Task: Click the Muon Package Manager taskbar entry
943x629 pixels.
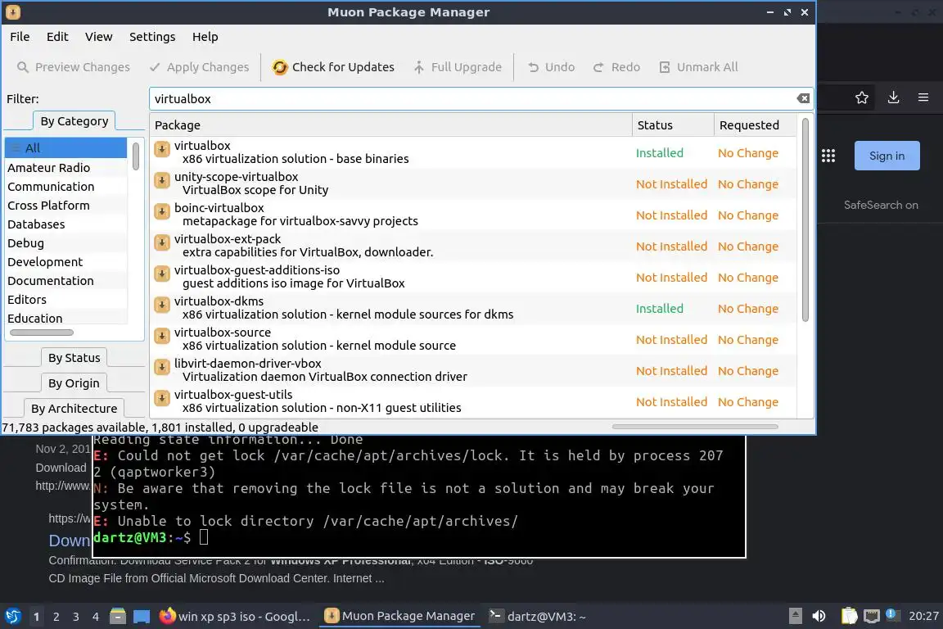Action: click(x=399, y=617)
